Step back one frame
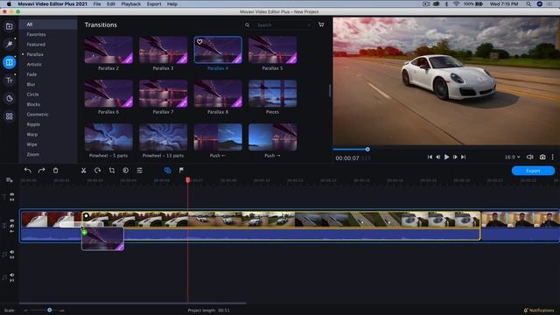 tap(437, 157)
